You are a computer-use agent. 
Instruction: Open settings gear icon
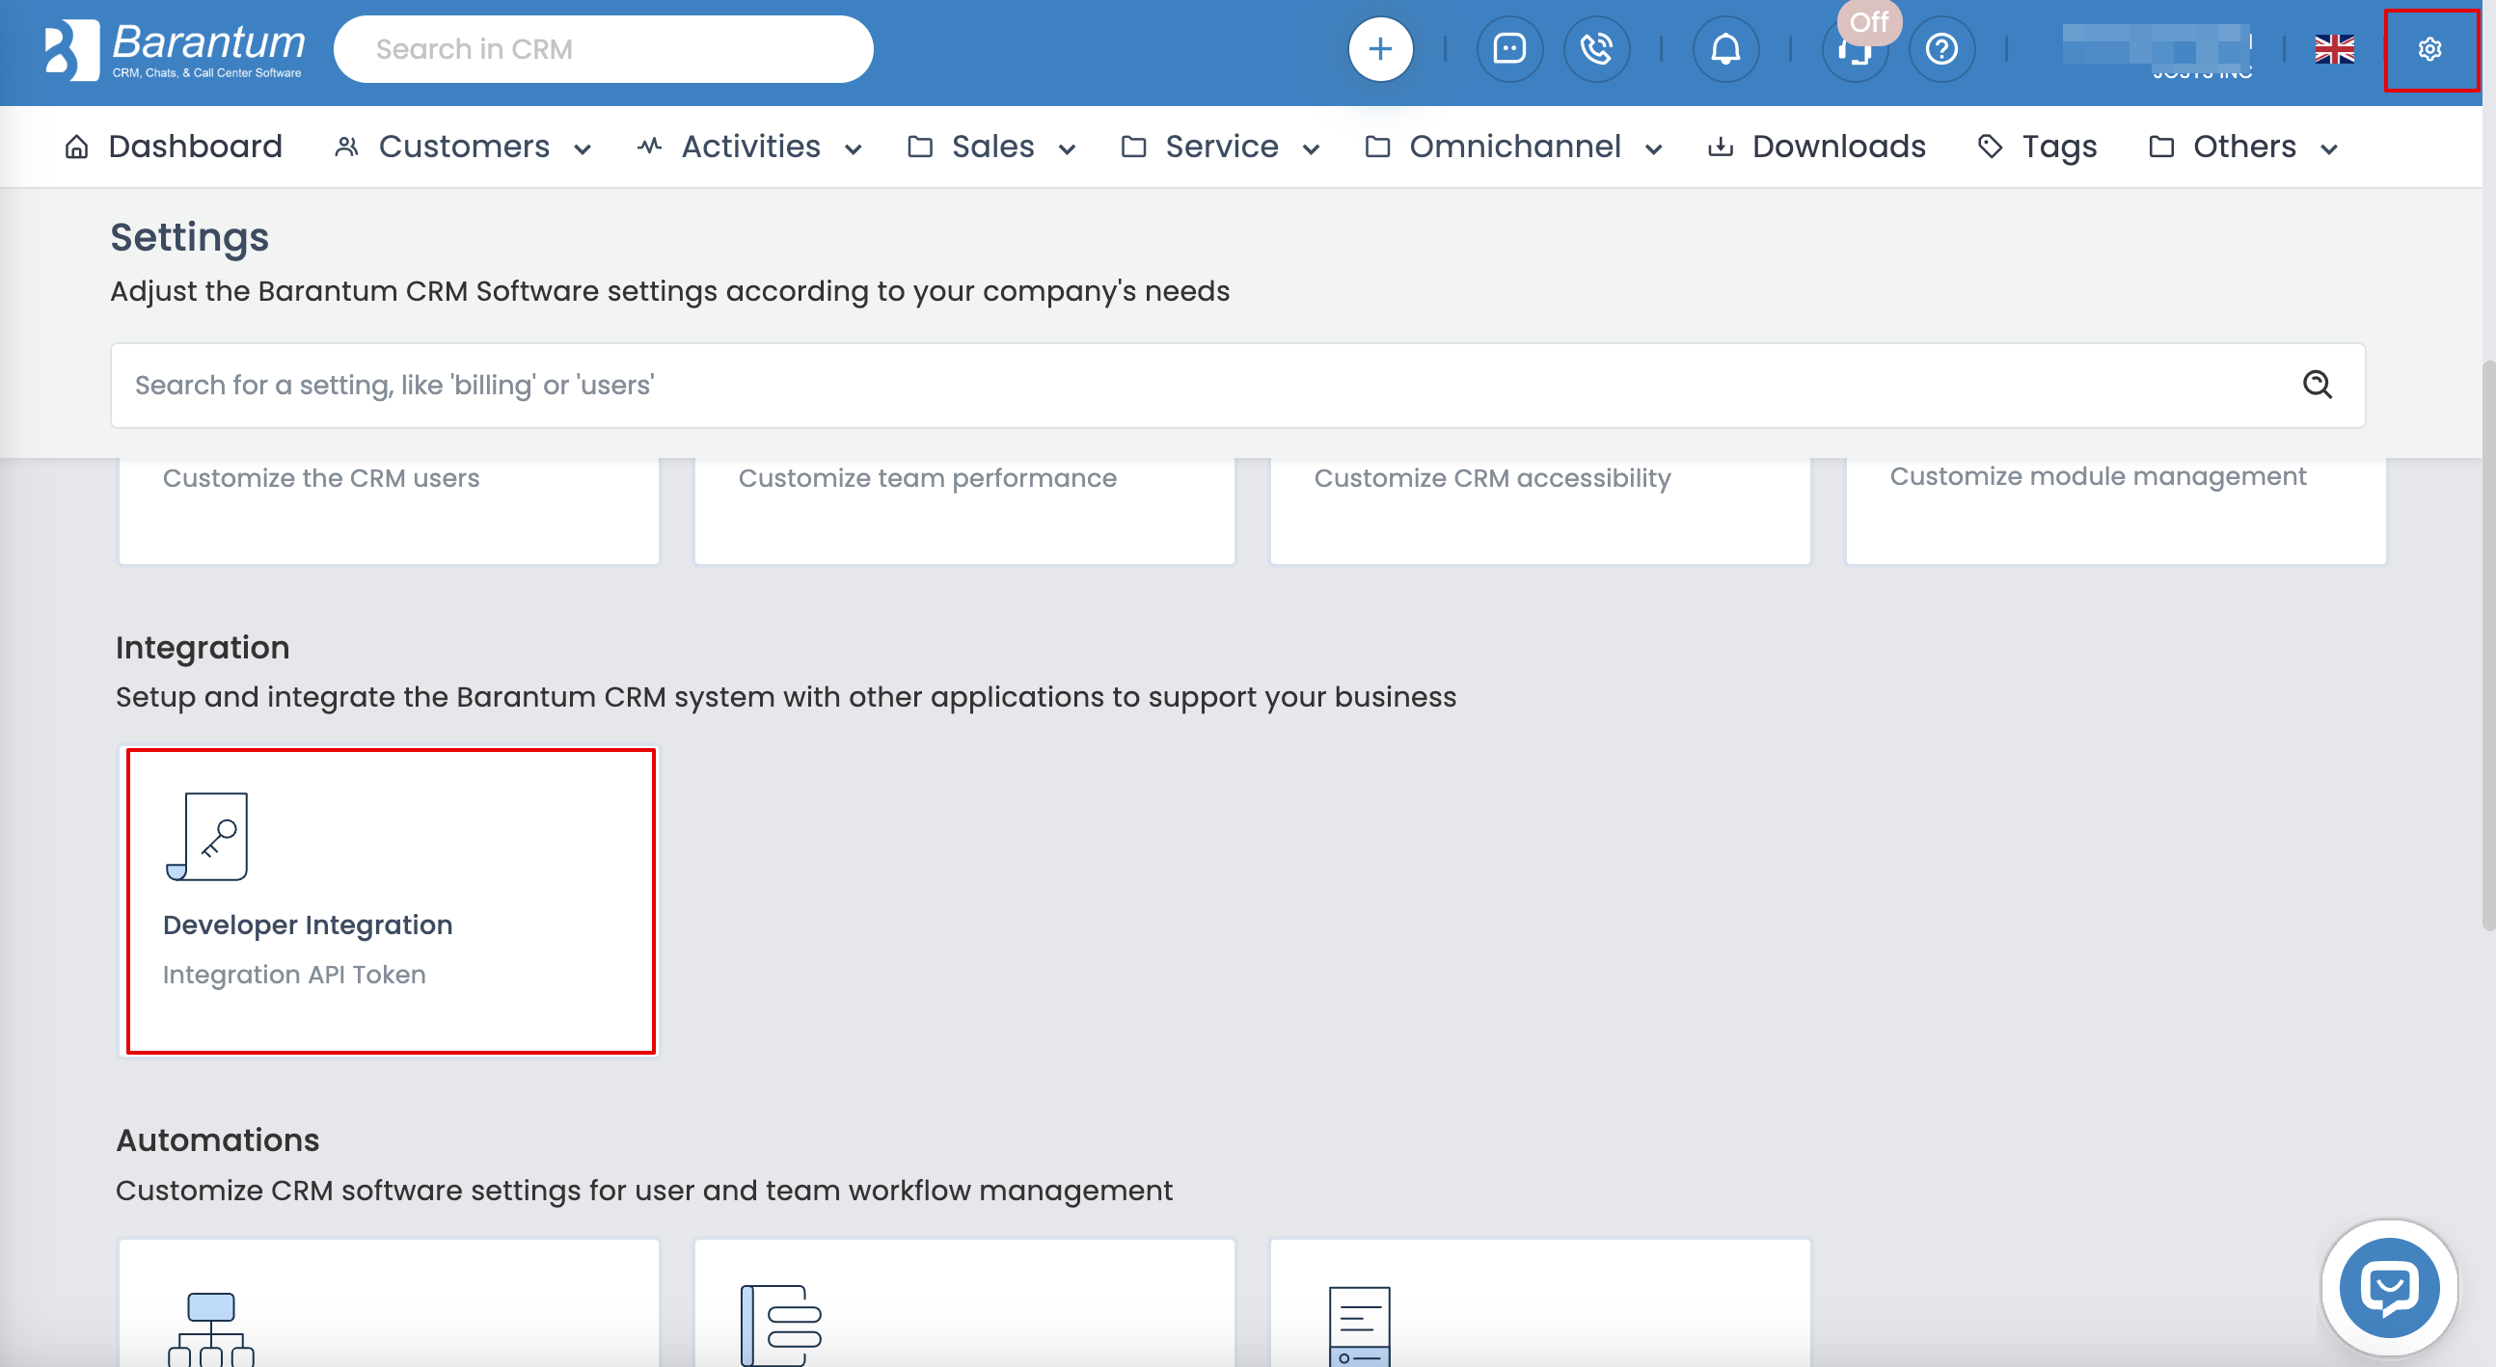click(x=2429, y=49)
